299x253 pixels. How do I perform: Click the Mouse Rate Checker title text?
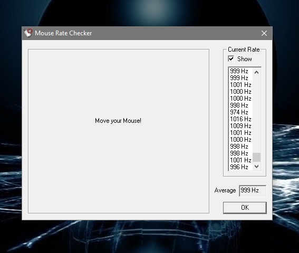(63, 33)
